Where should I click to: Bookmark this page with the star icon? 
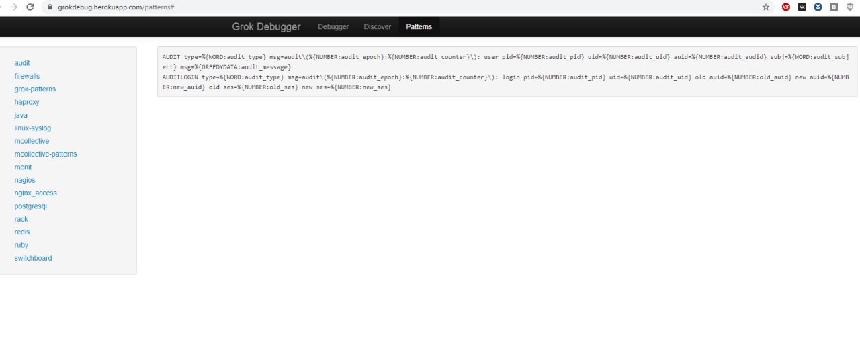pos(766,7)
